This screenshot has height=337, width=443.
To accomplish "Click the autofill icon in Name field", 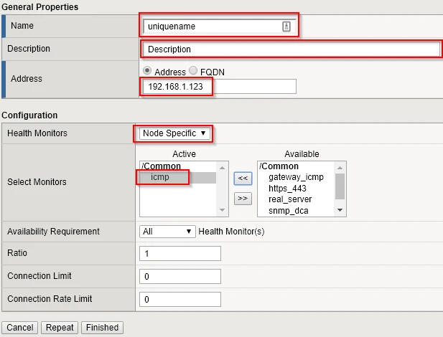I will pyautogui.click(x=286, y=26).
